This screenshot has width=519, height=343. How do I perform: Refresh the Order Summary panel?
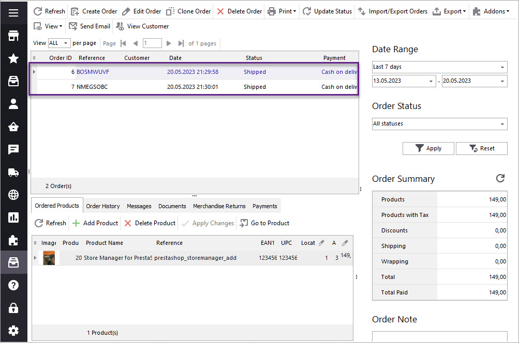point(500,178)
